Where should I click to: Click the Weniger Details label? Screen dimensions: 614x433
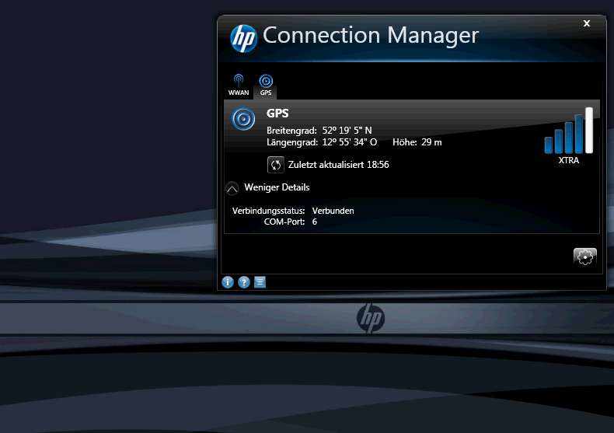[x=277, y=187]
